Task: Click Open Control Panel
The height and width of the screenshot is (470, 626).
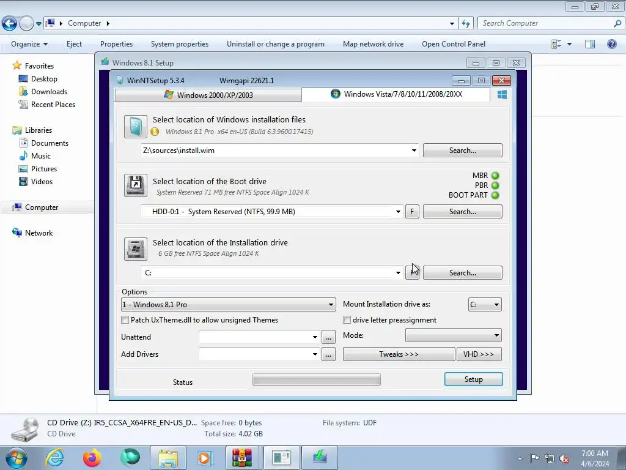Action: coord(454,44)
